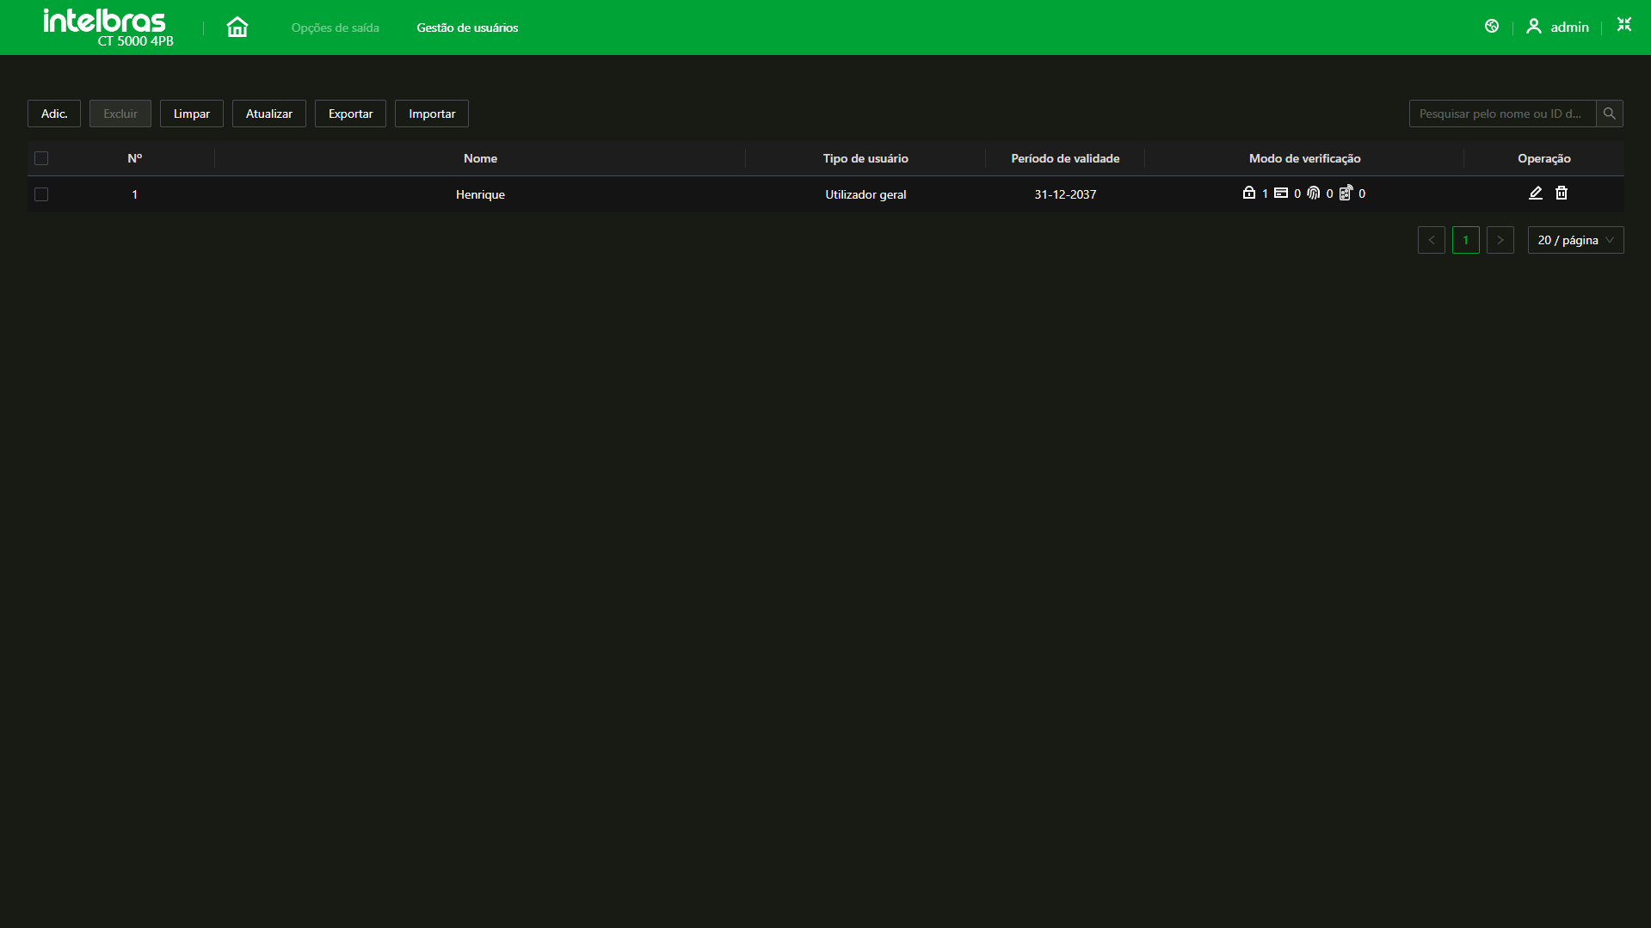The height and width of the screenshot is (928, 1651).
Task: Click the home icon in header
Action: (x=237, y=28)
